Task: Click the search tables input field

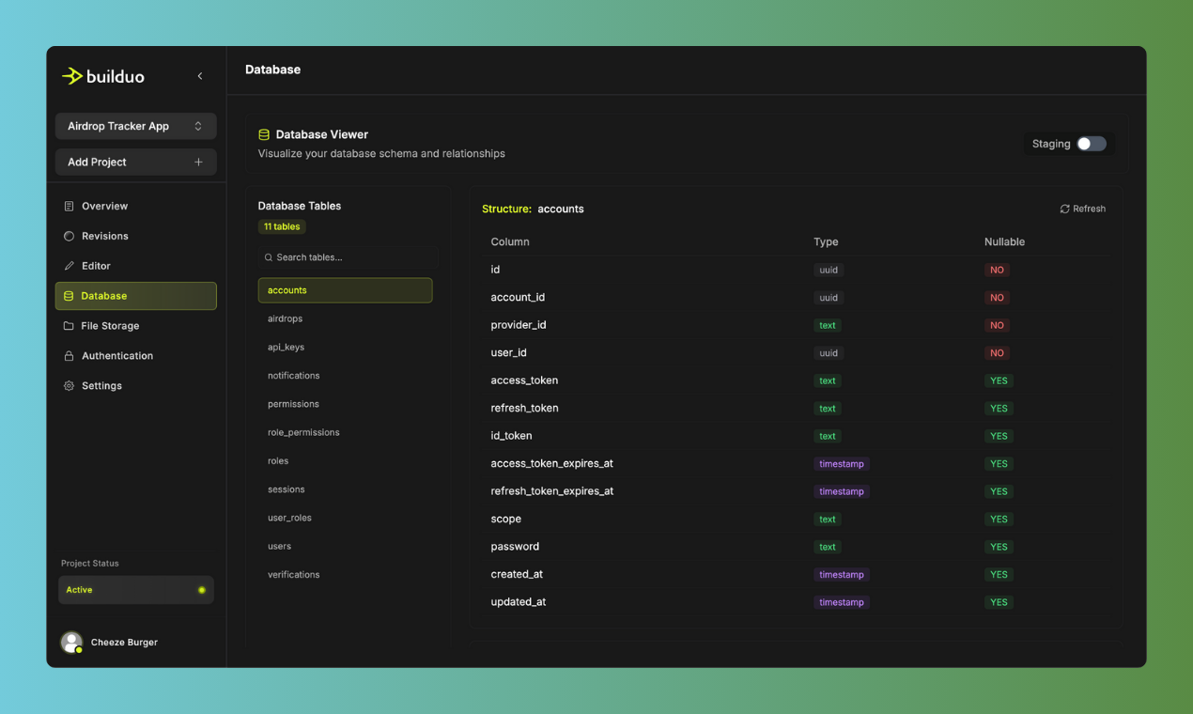Action: 345,256
